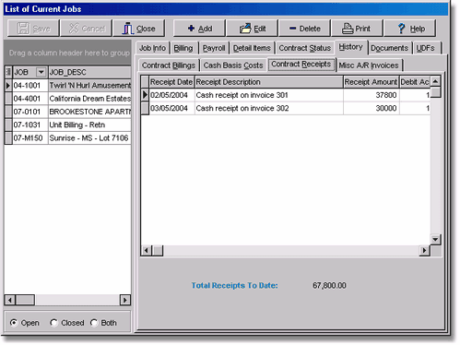Click the receipts grid scroll right arrow
Image resolution: width=460 pixels, height=345 pixels.
point(424,251)
